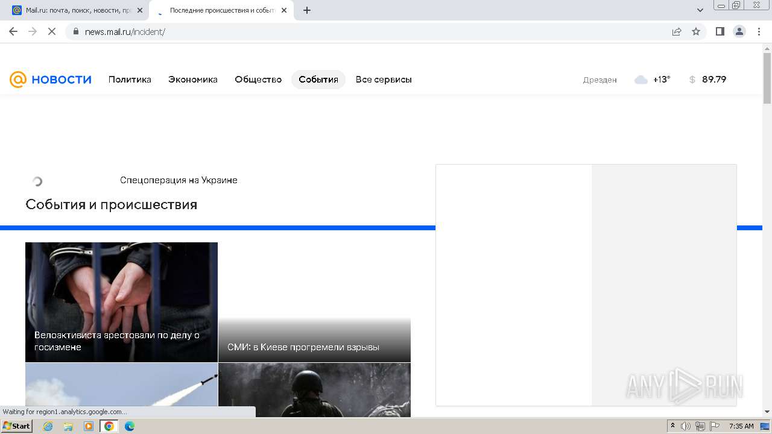Open the События section

(x=318, y=80)
